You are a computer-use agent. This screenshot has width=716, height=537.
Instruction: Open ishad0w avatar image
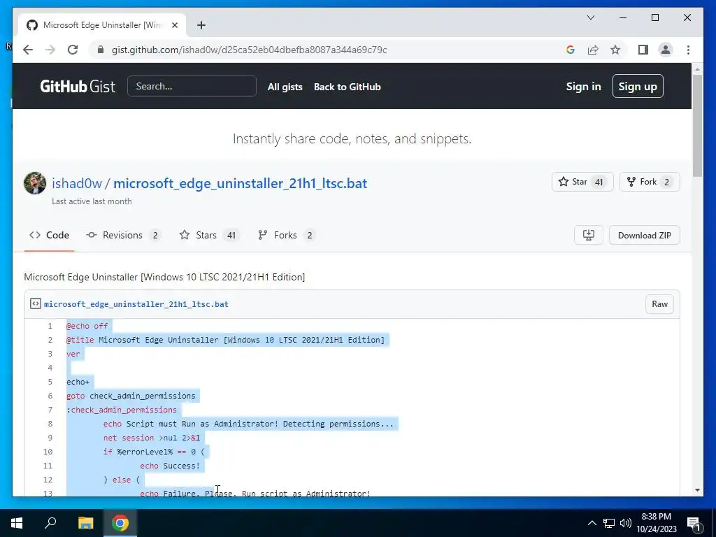tap(35, 183)
